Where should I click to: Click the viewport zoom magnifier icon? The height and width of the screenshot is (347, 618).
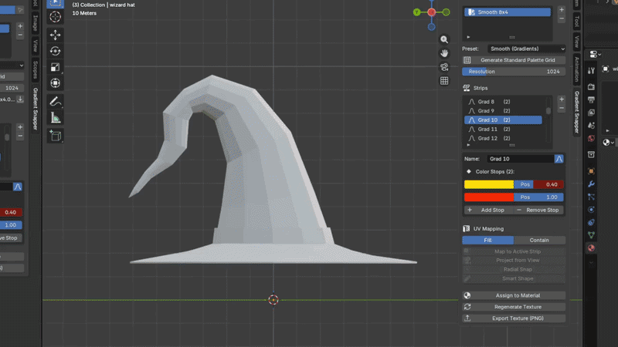click(x=444, y=39)
